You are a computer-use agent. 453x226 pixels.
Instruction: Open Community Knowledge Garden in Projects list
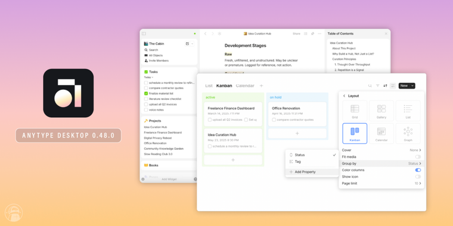pyautogui.click(x=164, y=149)
